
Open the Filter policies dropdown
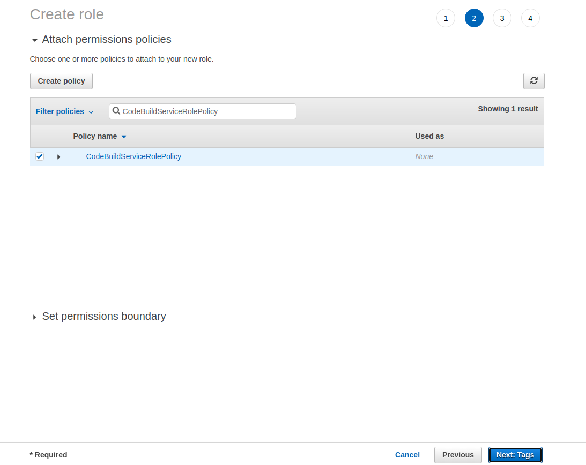coord(64,111)
